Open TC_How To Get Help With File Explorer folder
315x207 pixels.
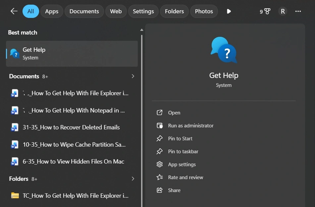coord(72,195)
